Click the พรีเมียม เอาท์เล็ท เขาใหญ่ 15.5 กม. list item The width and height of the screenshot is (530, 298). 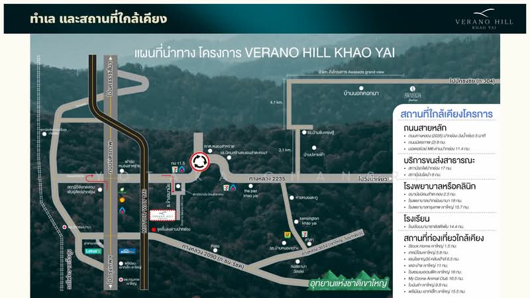pyautogui.click(x=437, y=291)
